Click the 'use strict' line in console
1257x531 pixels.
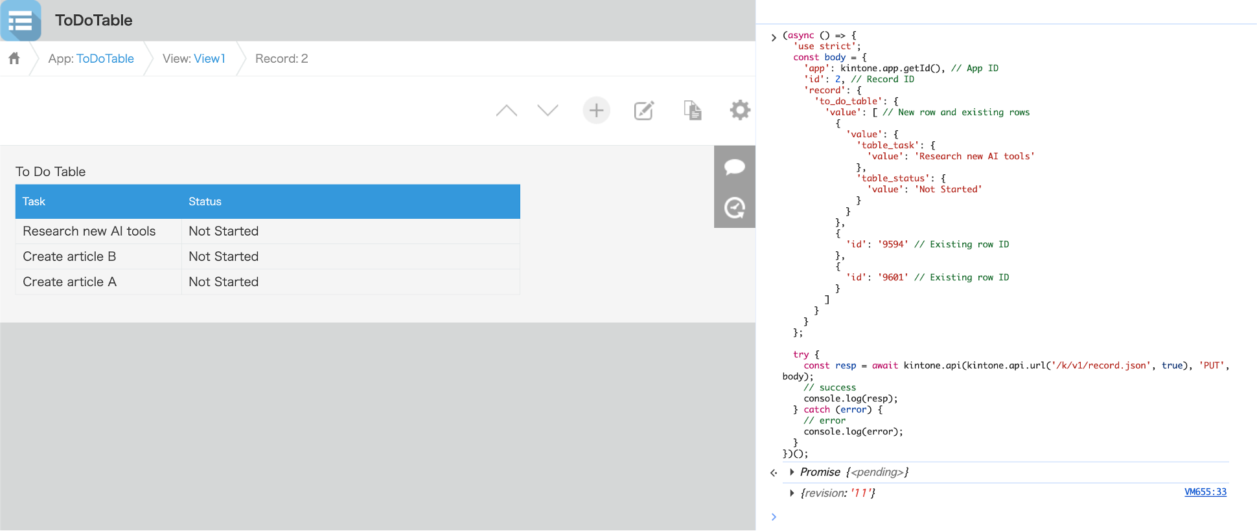(827, 47)
